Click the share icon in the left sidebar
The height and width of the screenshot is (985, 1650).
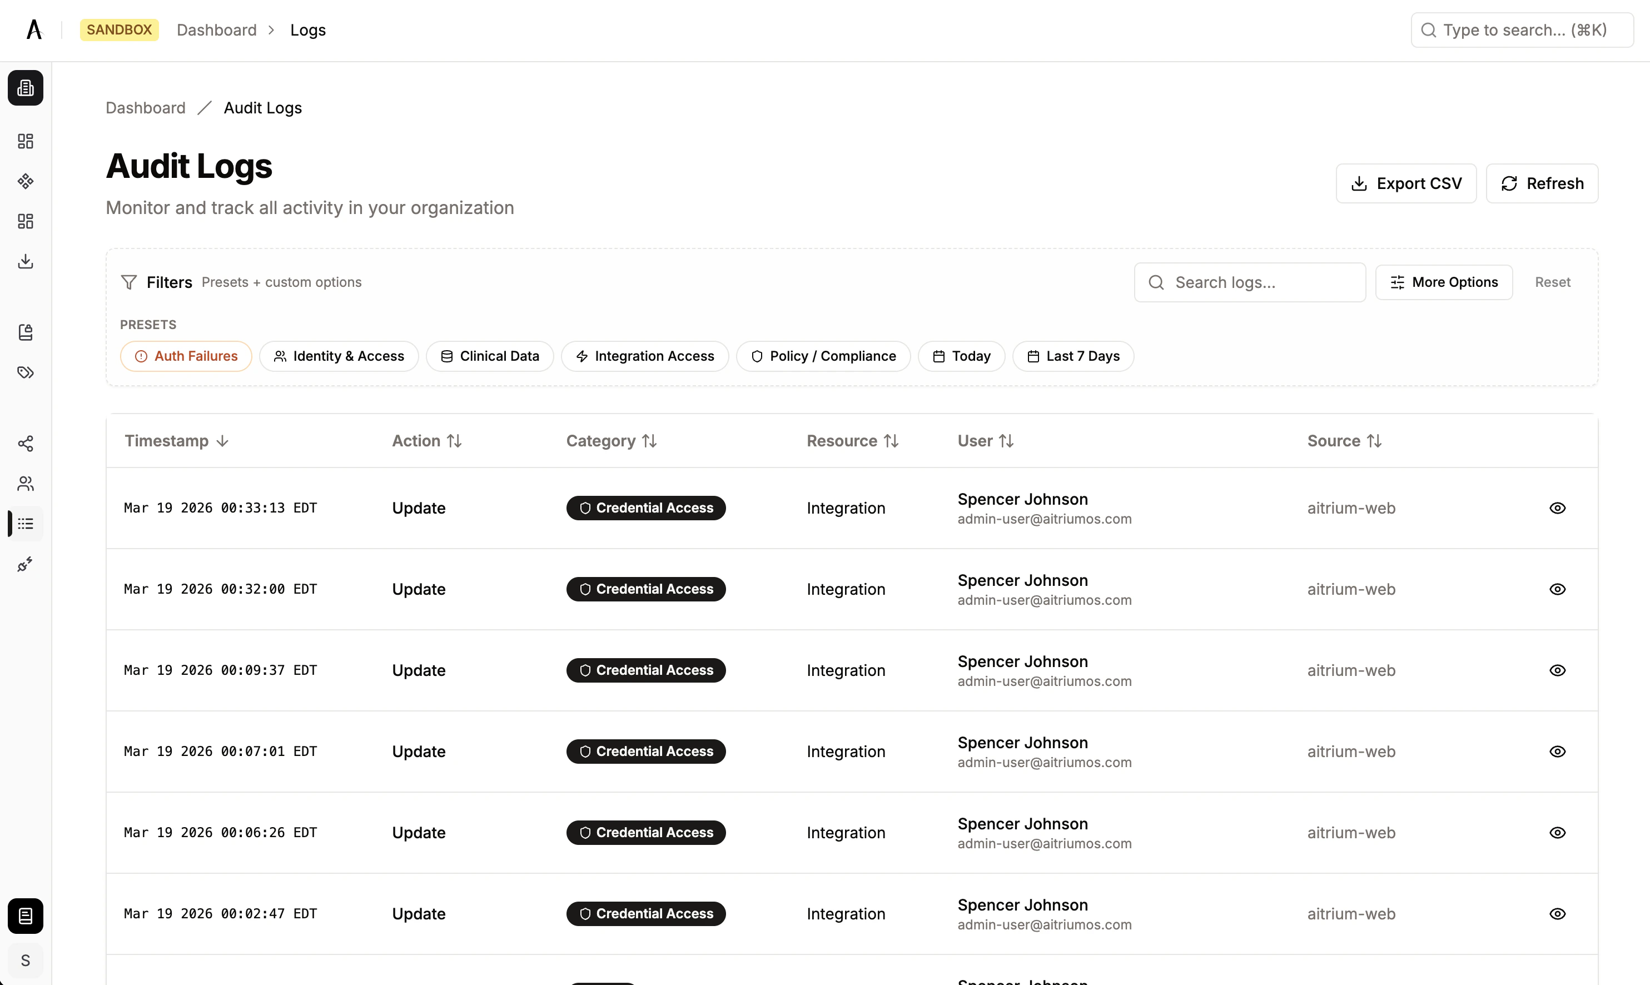tap(25, 444)
